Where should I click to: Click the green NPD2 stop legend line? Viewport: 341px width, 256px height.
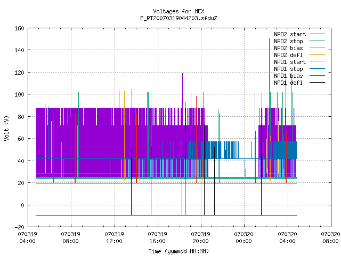pyautogui.click(x=317, y=41)
